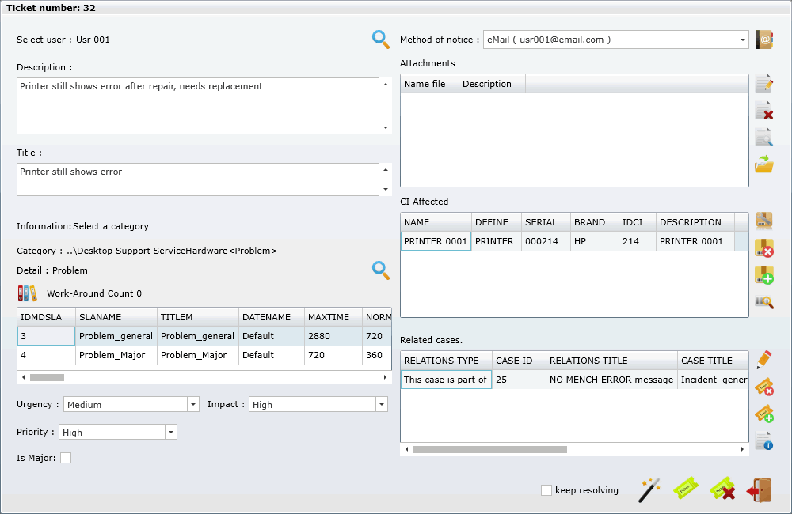Click the Description box scroll down arrow
Screen dimensions: 792x514
386,127
